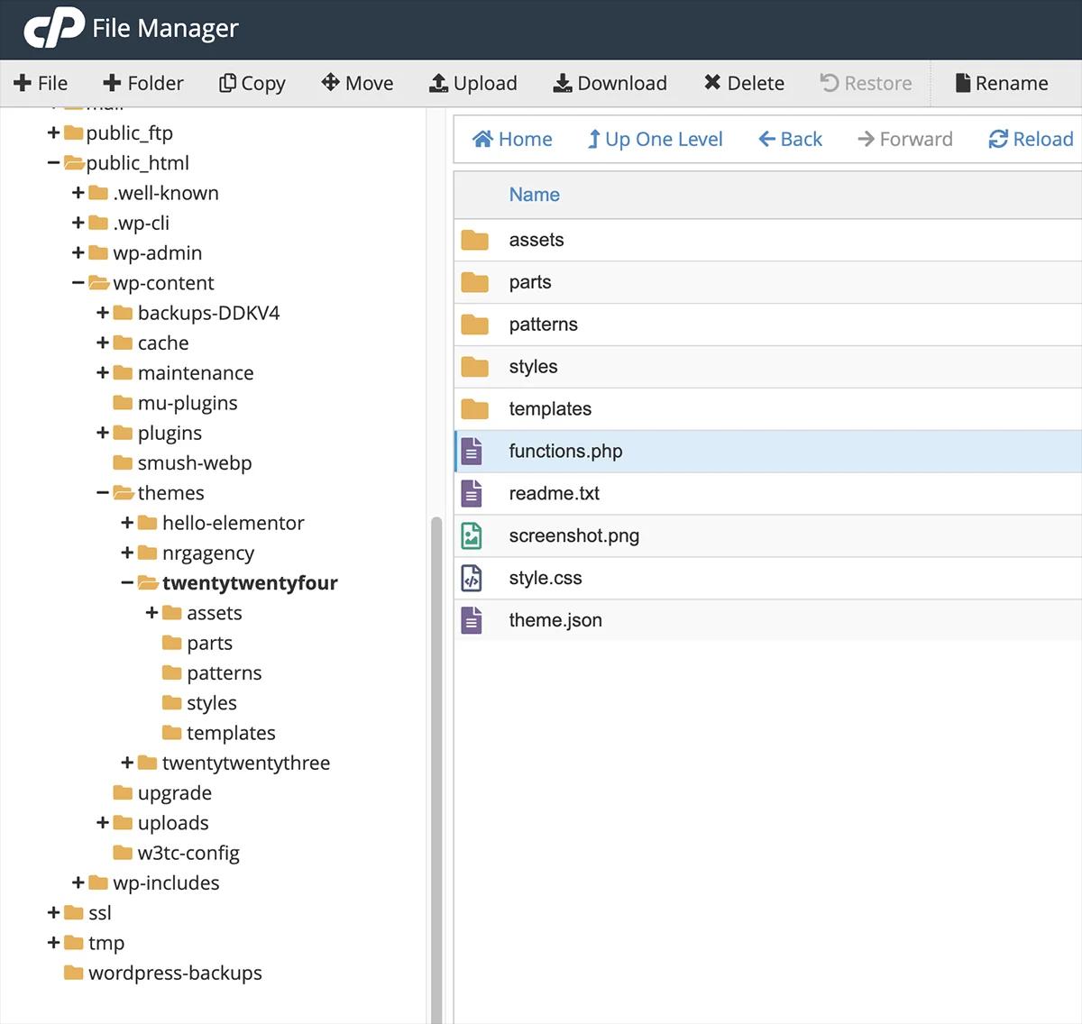
Task: Expand the nrgagency theme node
Action: pyautogui.click(x=127, y=553)
